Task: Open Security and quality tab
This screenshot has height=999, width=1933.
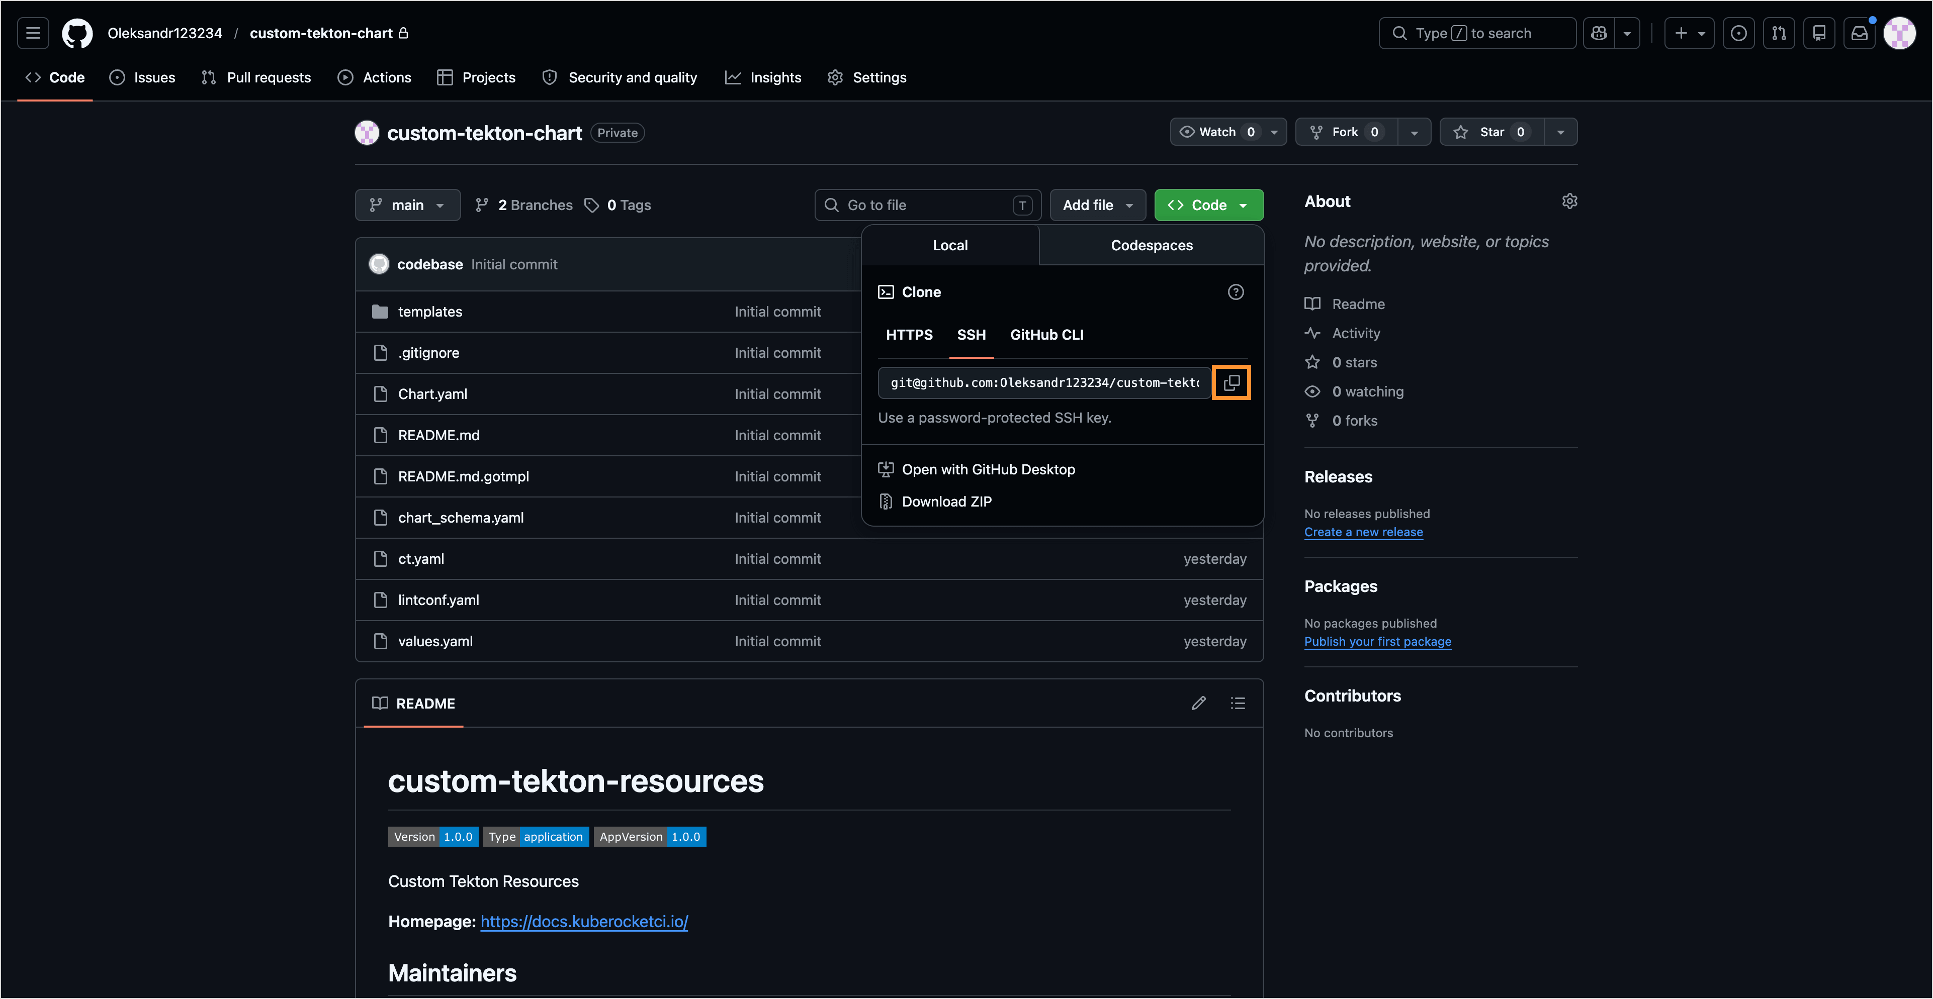Action: click(620, 77)
